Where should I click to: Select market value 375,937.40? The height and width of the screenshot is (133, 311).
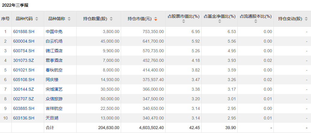coord(153,80)
